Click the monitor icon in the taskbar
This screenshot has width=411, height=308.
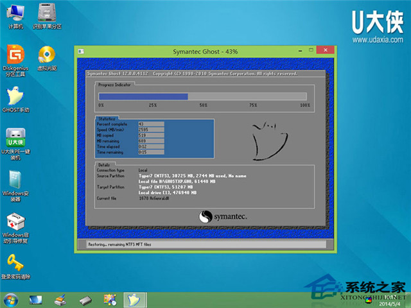point(35,300)
